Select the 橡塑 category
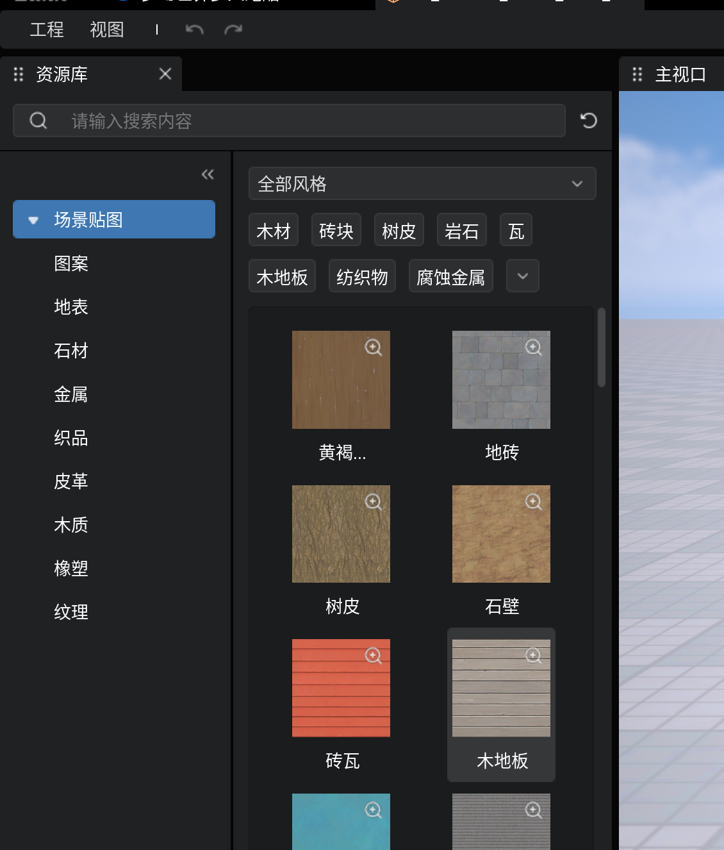 tap(71, 569)
